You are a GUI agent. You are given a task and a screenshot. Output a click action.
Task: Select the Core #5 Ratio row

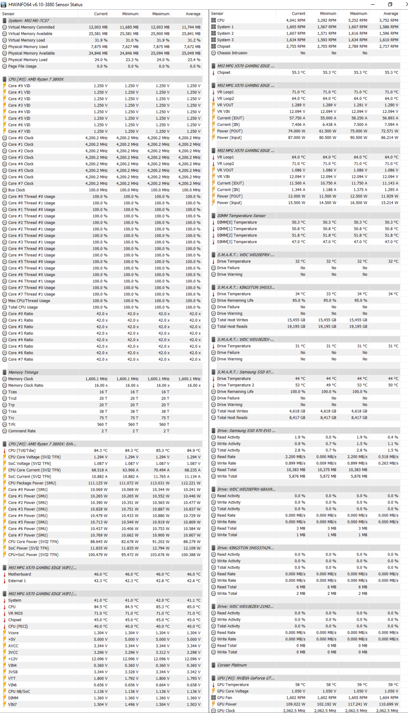click(x=102, y=346)
